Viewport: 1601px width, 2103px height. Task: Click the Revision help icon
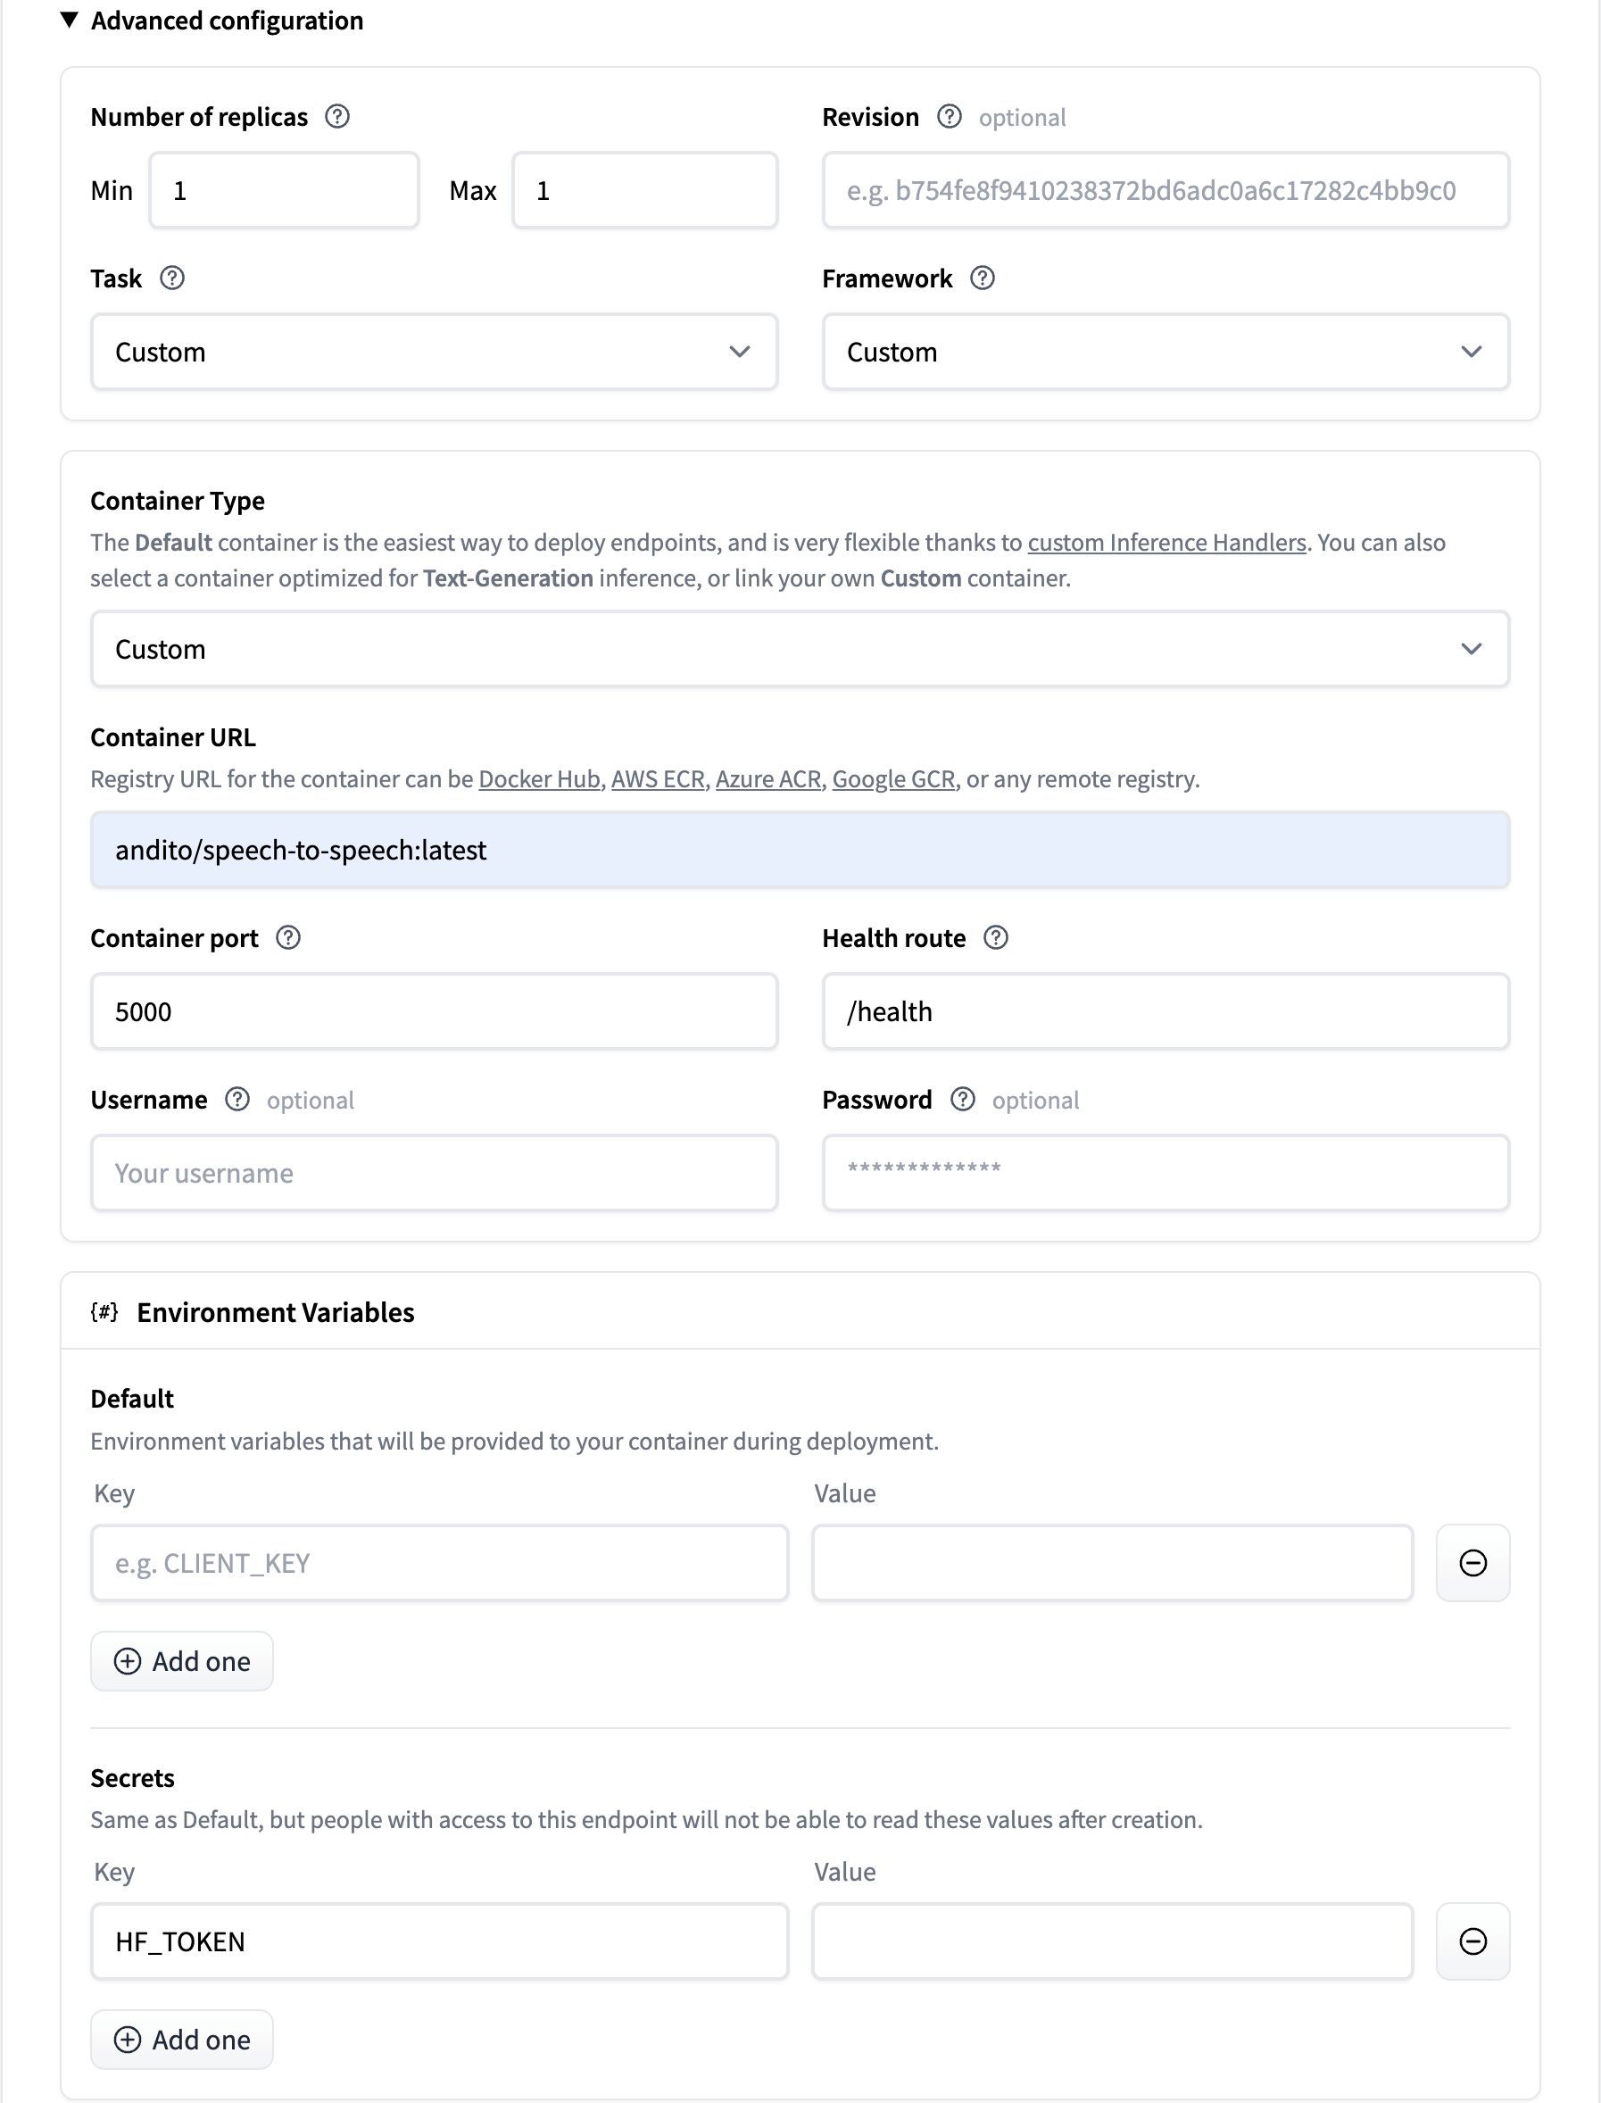coord(949,116)
